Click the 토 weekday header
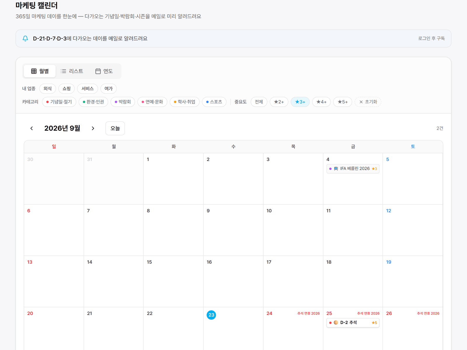The image size is (467, 350). tap(413, 147)
